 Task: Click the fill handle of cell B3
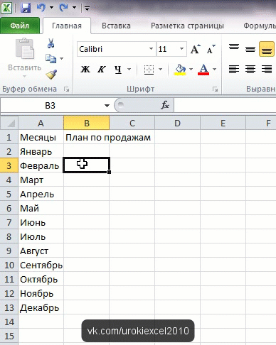(x=109, y=172)
